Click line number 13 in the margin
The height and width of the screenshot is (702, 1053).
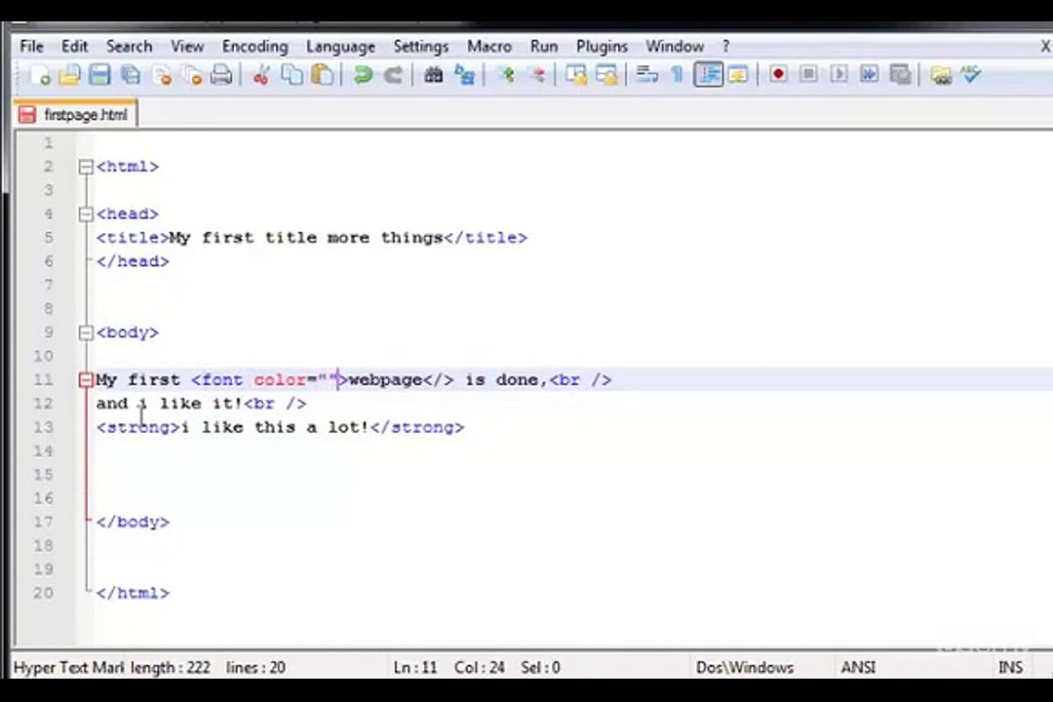(43, 427)
